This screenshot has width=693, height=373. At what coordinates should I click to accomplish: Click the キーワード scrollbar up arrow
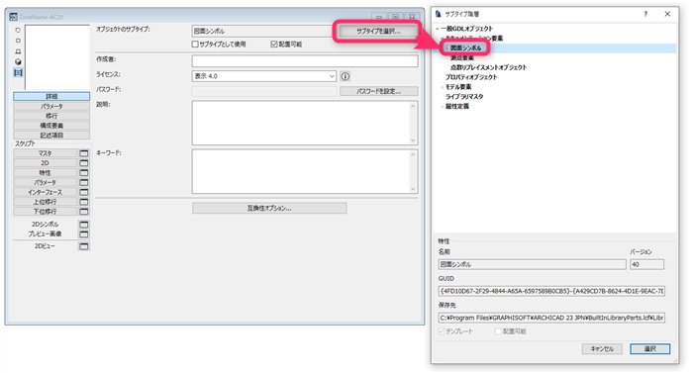coord(413,154)
